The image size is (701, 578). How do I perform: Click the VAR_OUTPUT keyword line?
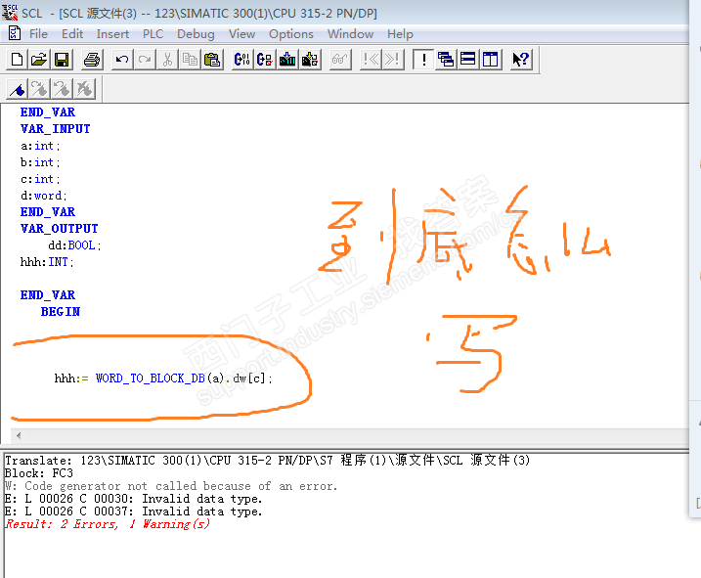tap(59, 229)
